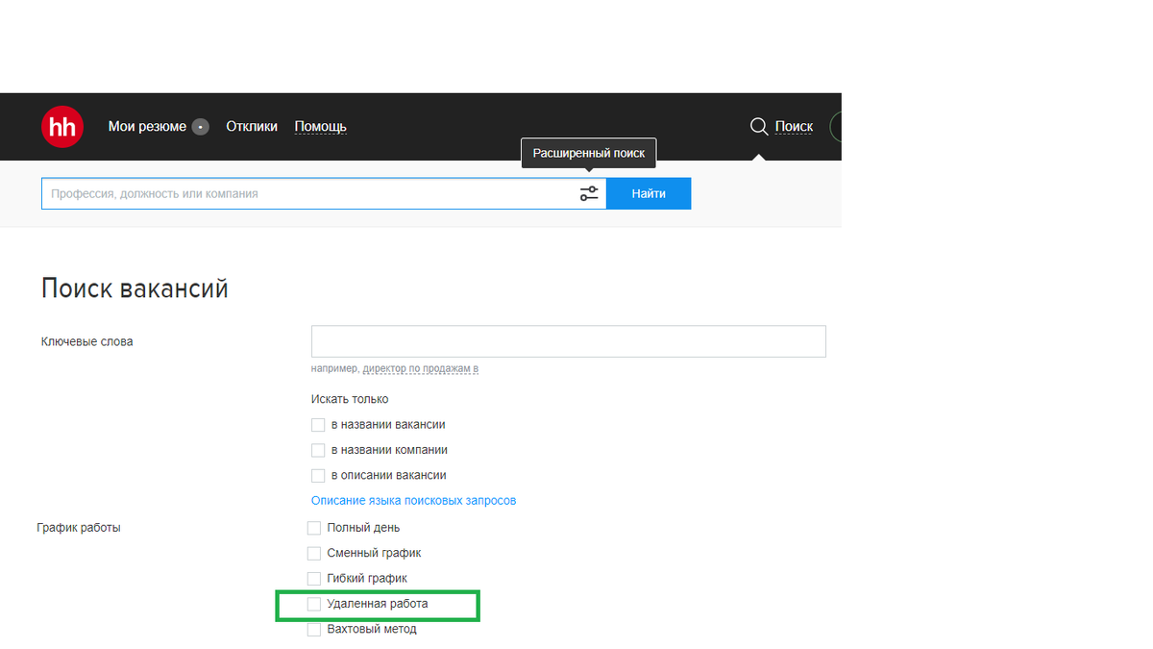The width and height of the screenshot is (1153, 649).
Task: Click the Поиск link in header
Action: click(x=794, y=127)
